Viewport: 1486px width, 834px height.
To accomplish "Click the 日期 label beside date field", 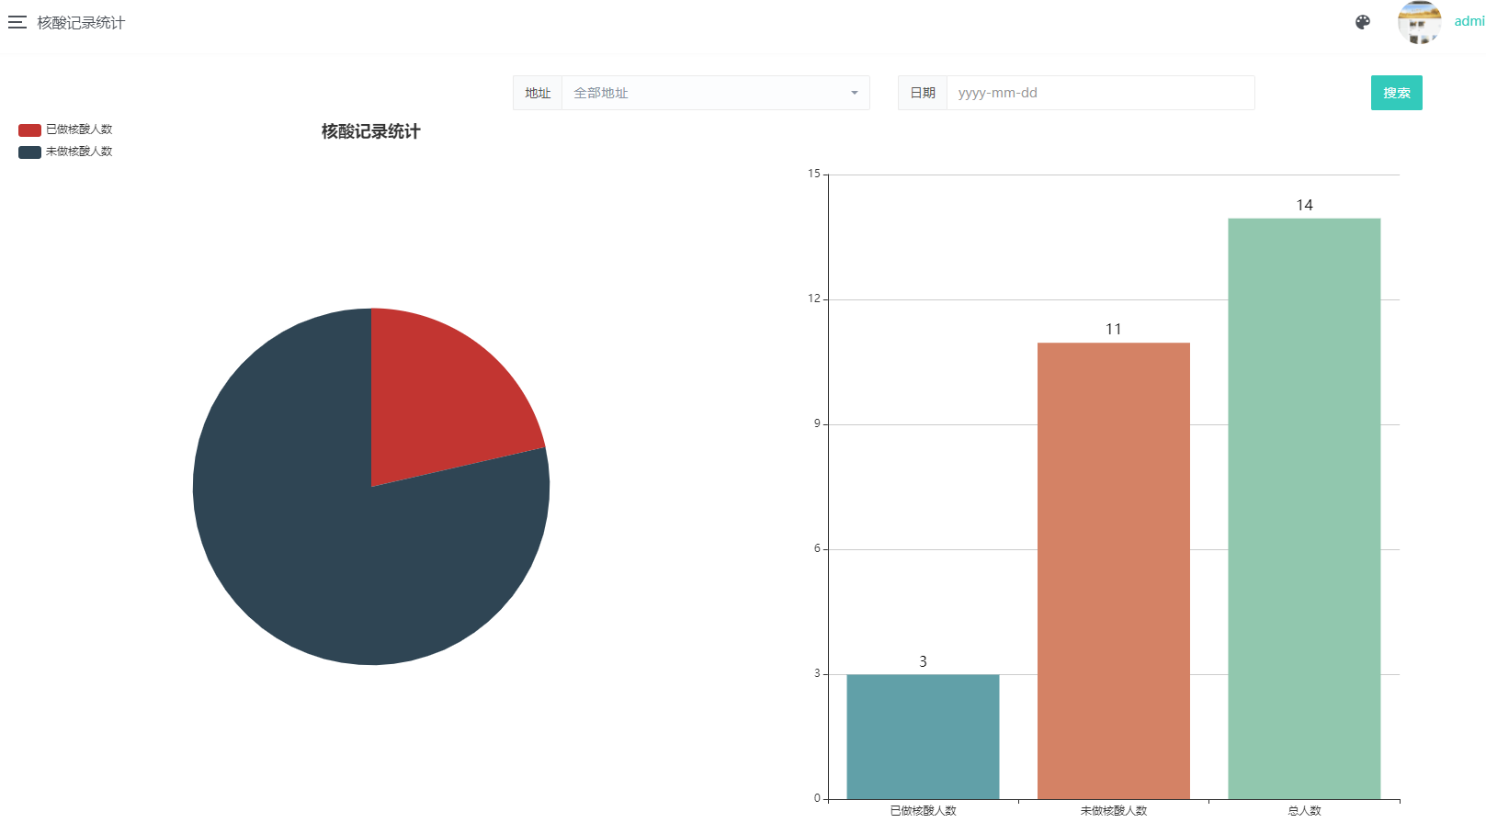I will tap(923, 93).
